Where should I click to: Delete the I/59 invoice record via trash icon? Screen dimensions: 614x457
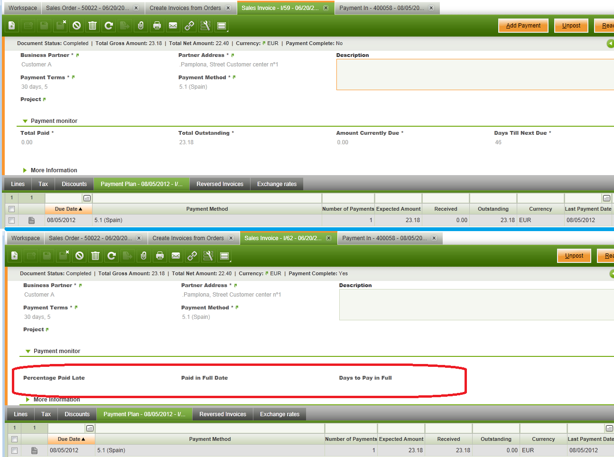pyautogui.click(x=93, y=26)
